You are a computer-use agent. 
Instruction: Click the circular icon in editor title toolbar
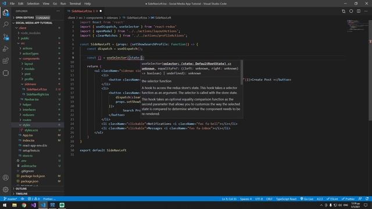tap(351, 11)
